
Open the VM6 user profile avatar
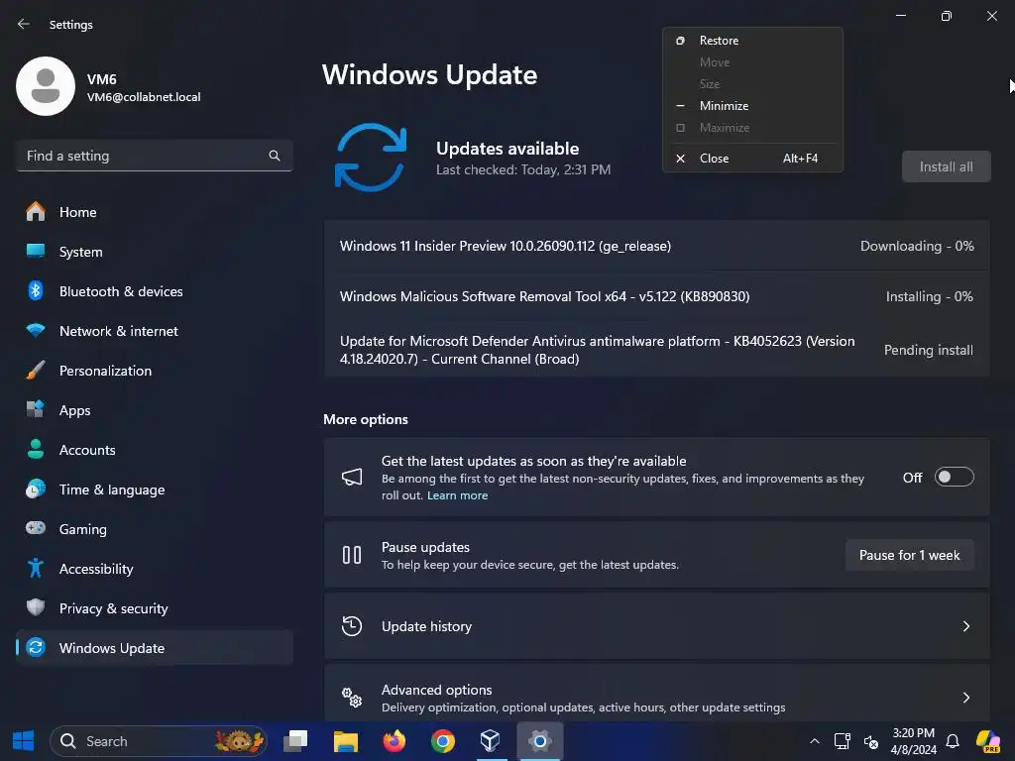click(x=46, y=86)
